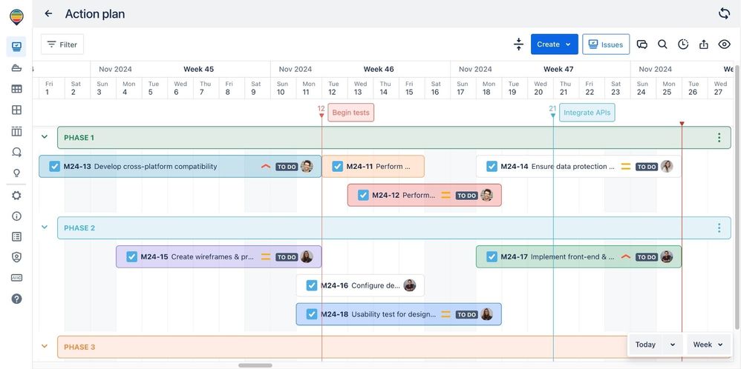Open assignee avatar on M24-14
This screenshot has height=369, width=741.
click(667, 167)
